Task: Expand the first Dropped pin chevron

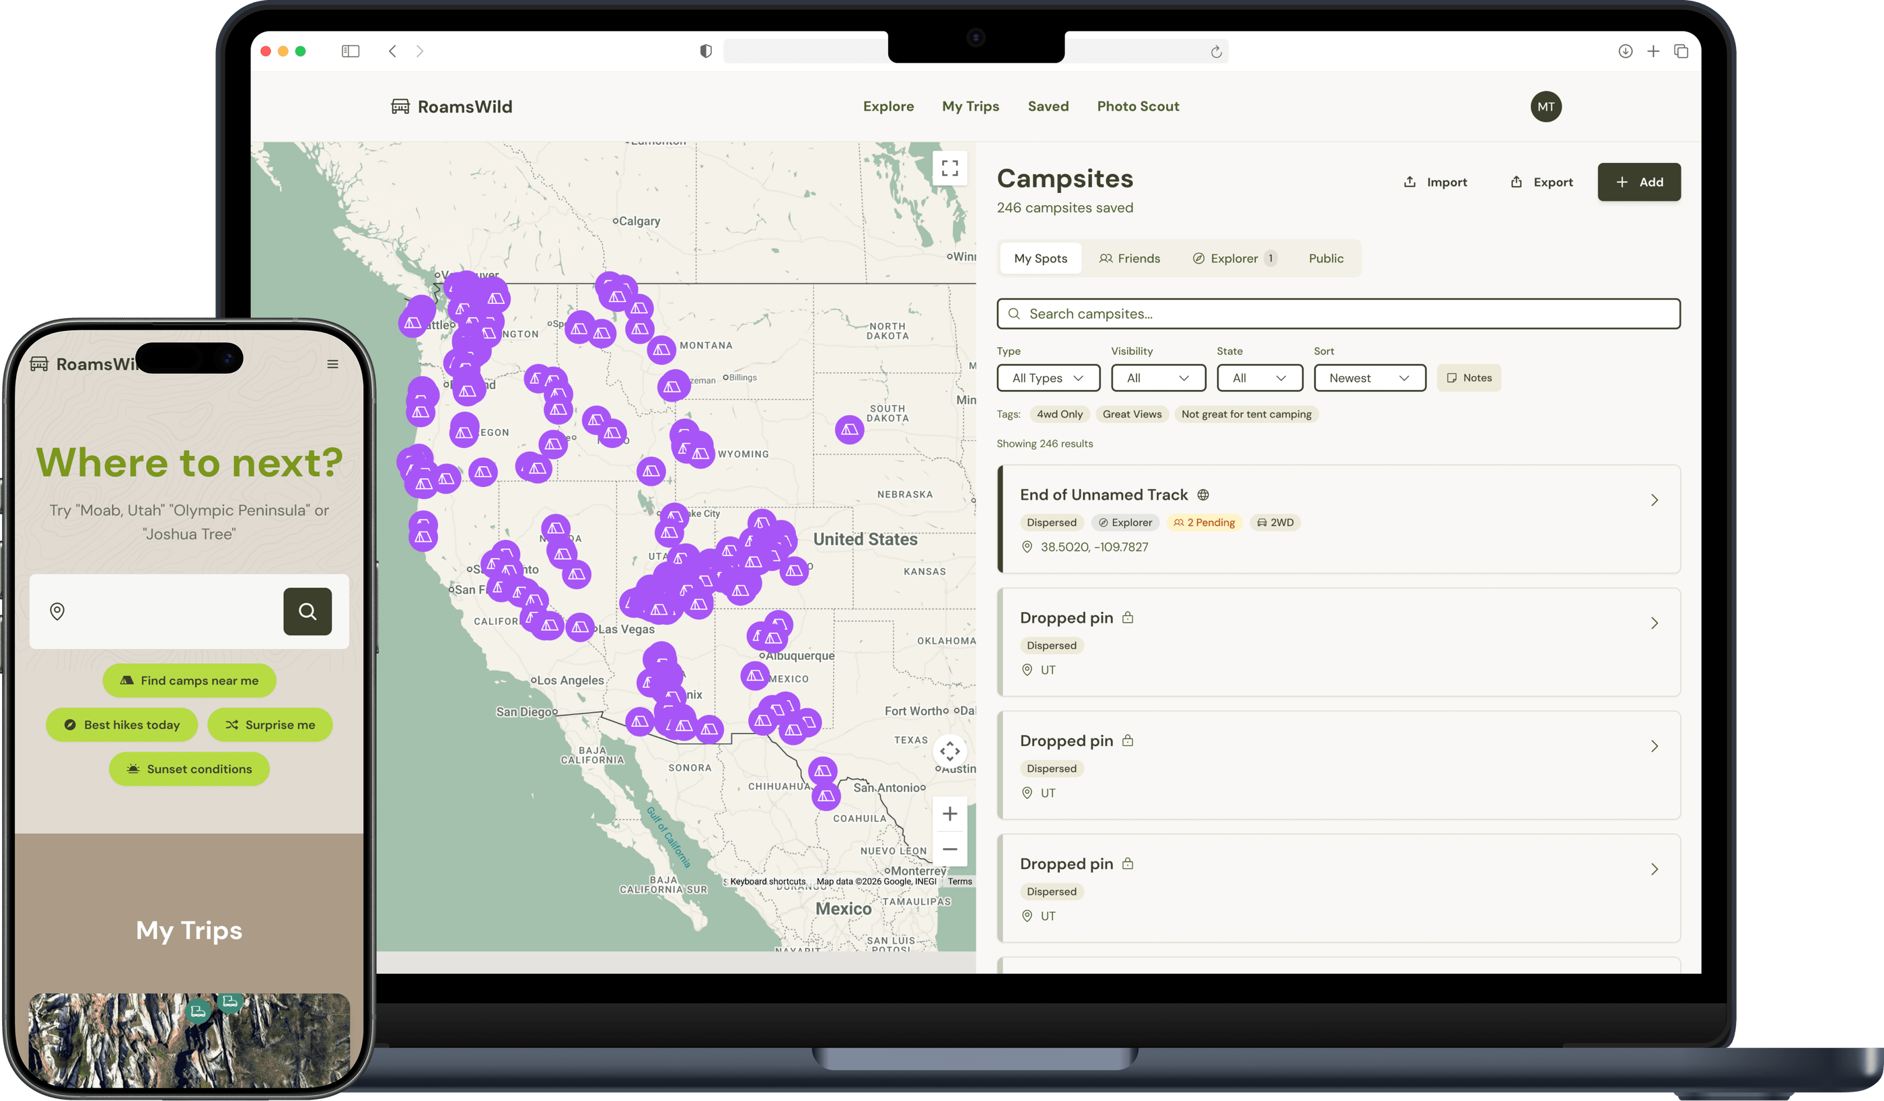Action: coord(1655,623)
